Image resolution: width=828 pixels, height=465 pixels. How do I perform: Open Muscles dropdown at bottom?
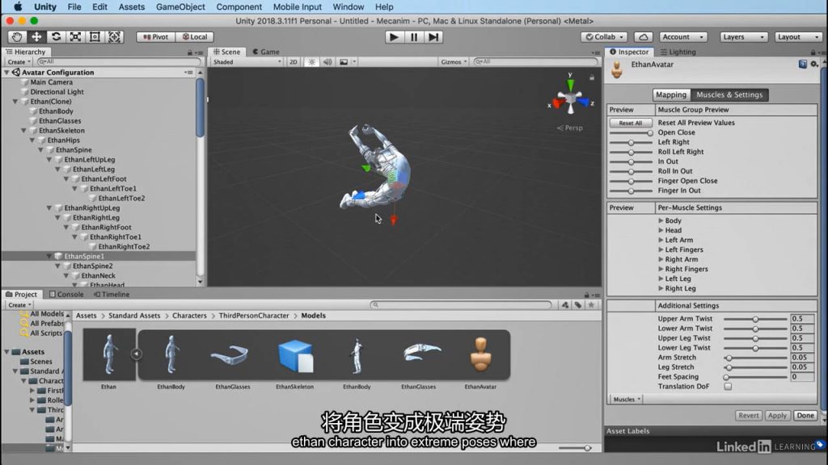(x=627, y=399)
